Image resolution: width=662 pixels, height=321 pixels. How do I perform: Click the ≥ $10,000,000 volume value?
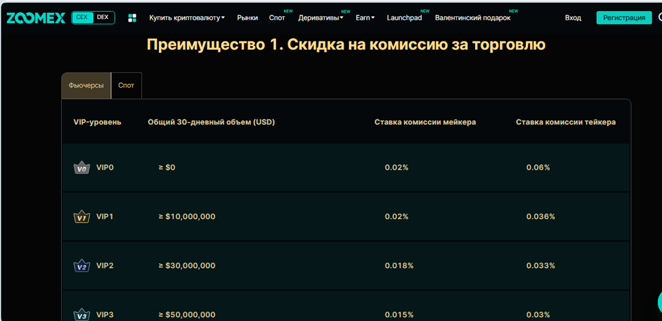(x=187, y=216)
